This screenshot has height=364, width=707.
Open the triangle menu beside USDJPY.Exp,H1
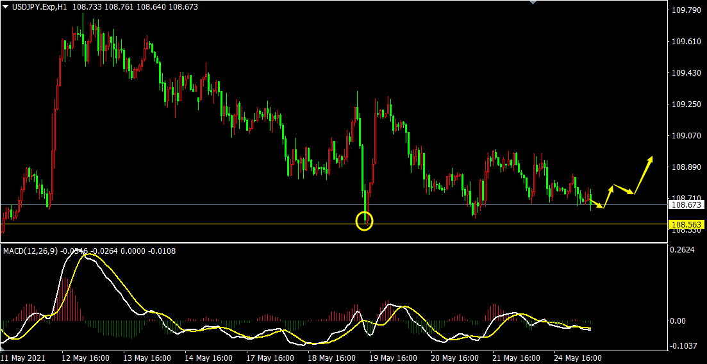point(6,7)
